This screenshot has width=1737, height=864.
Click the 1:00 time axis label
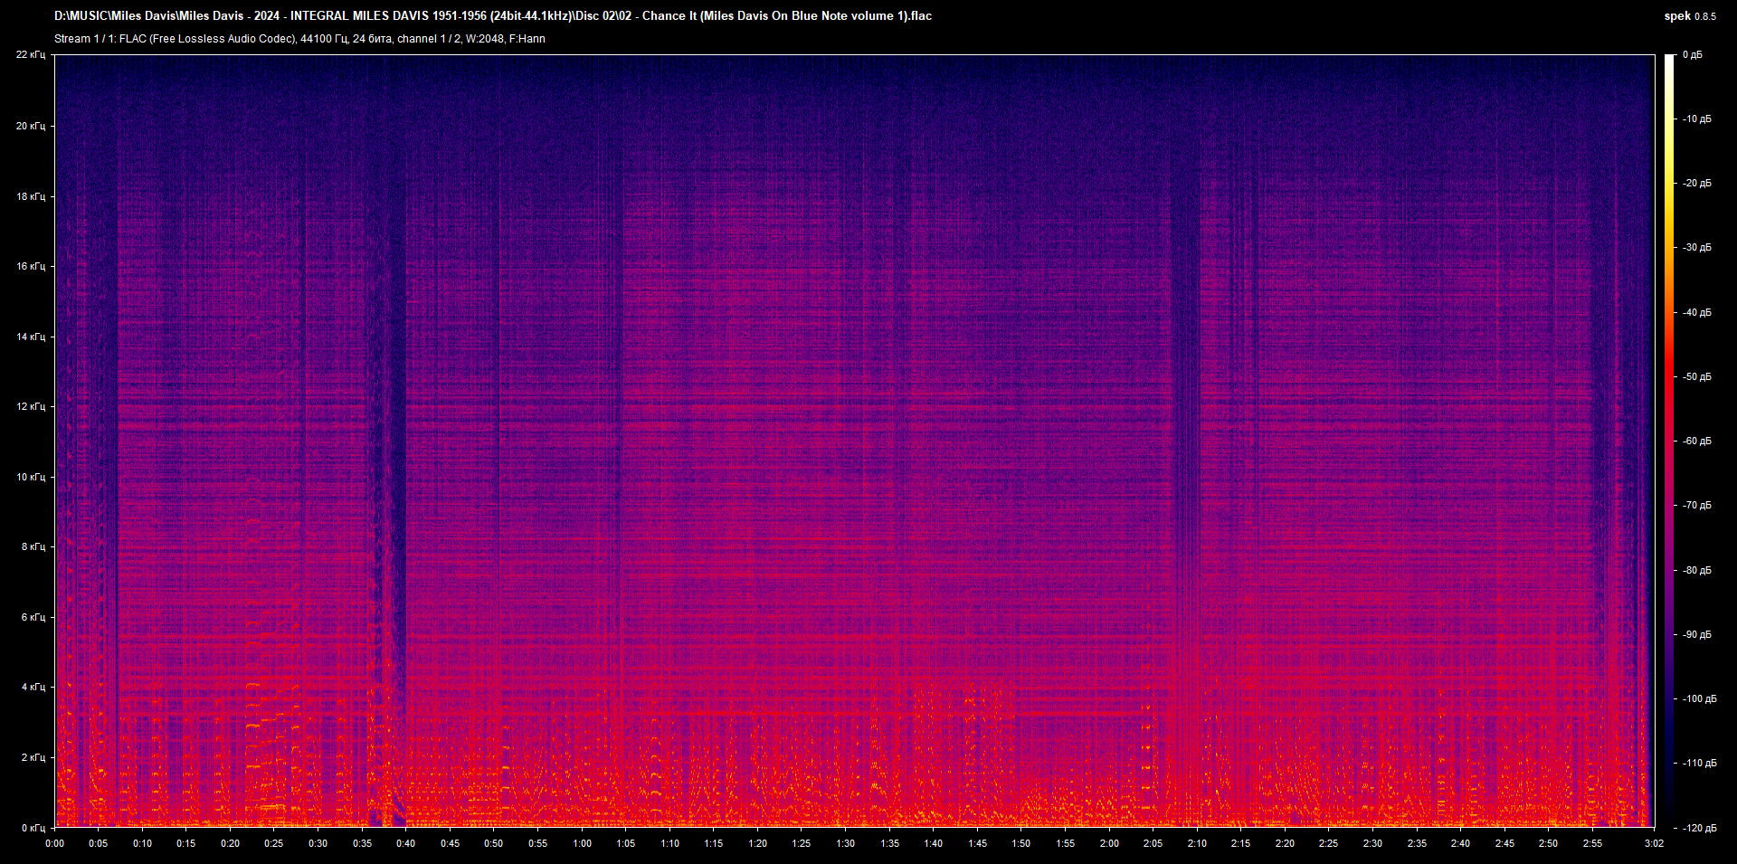[x=583, y=843]
